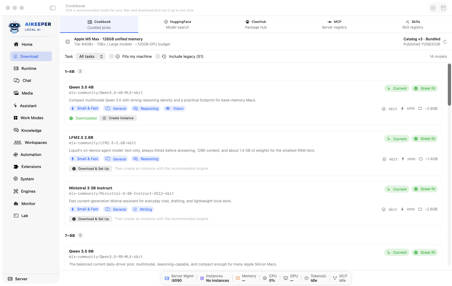Click the Ministral 3 3B Instruct title
Screen dimensions: 452x286
pyautogui.click(x=91, y=188)
